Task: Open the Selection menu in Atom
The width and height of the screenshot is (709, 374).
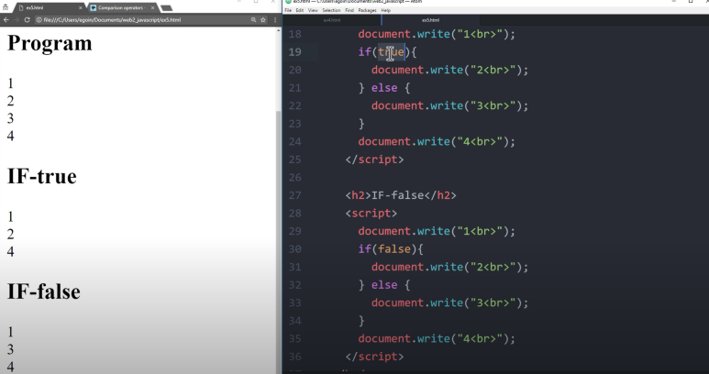Action: (331, 10)
